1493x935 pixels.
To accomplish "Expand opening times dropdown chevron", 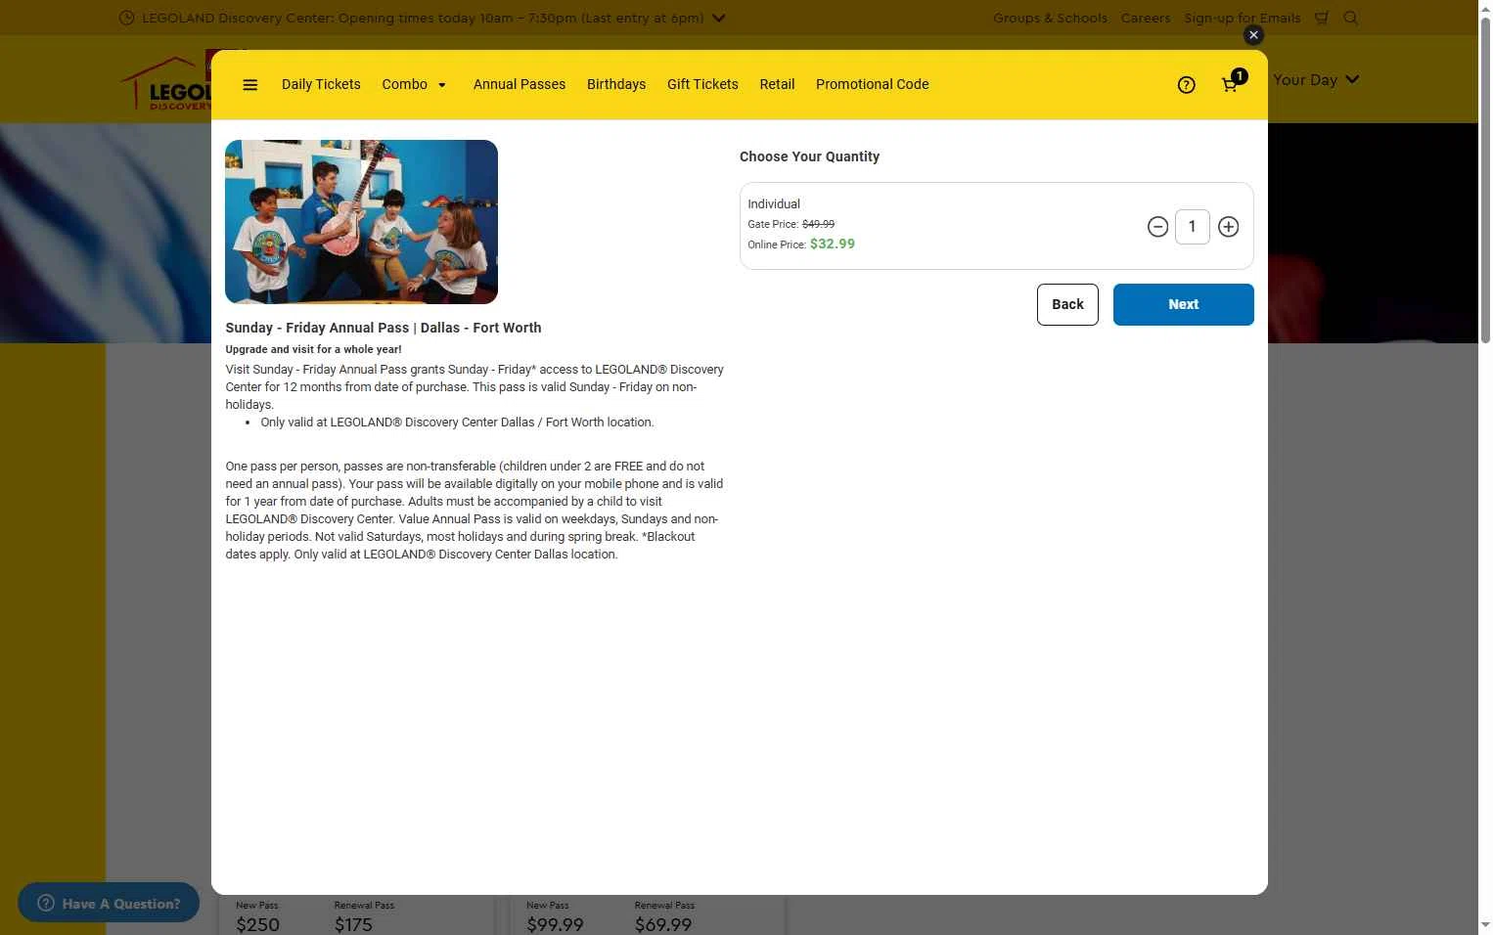I will [719, 18].
